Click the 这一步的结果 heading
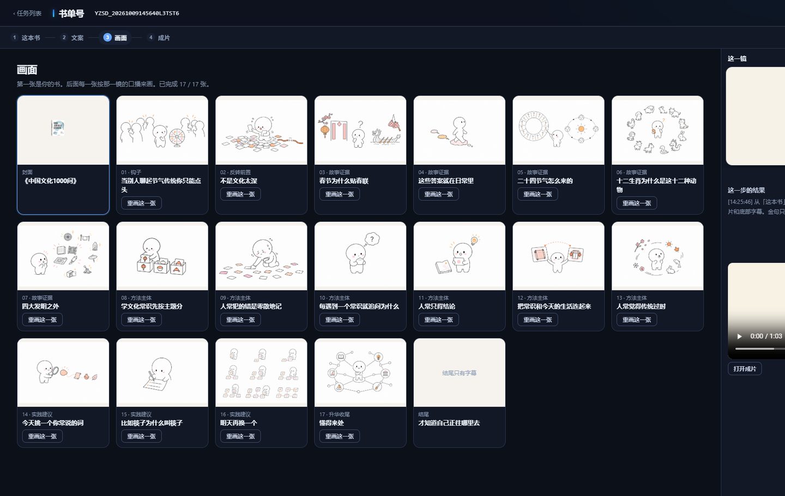The width and height of the screenshot is (785, 496). [x=746, y=190]
